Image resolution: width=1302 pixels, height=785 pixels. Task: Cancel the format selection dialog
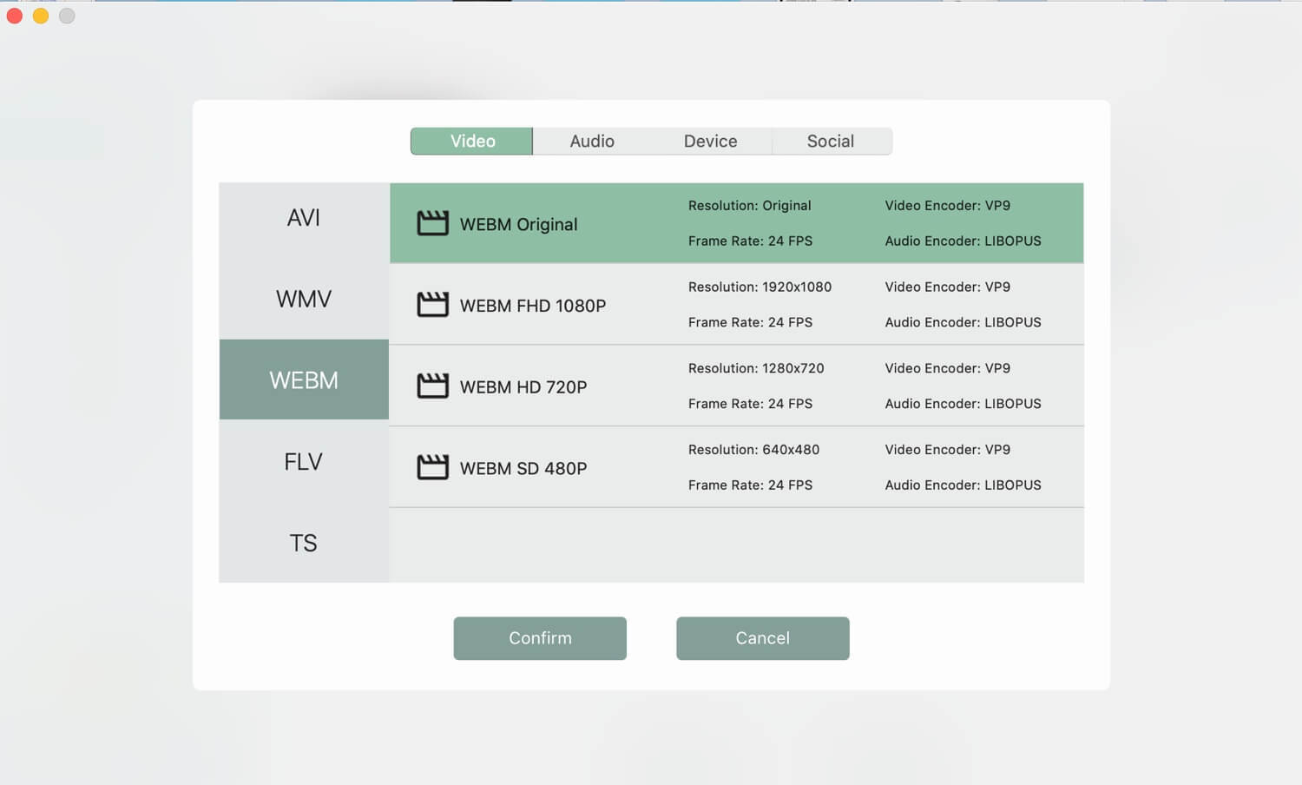coord(763,638)
